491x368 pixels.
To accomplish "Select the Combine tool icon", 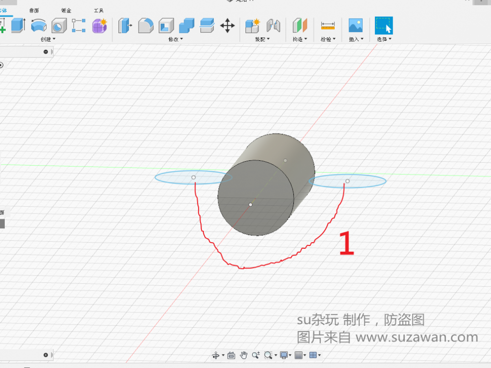I will 187,26.
